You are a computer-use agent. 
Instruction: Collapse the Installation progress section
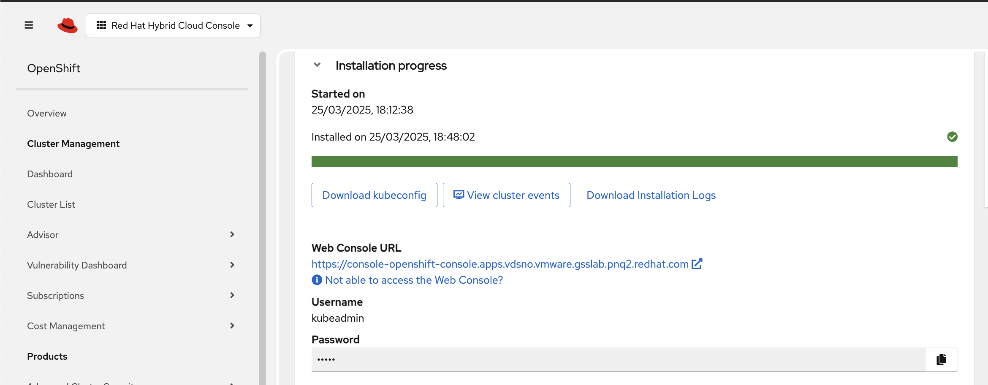click(317, 65)
